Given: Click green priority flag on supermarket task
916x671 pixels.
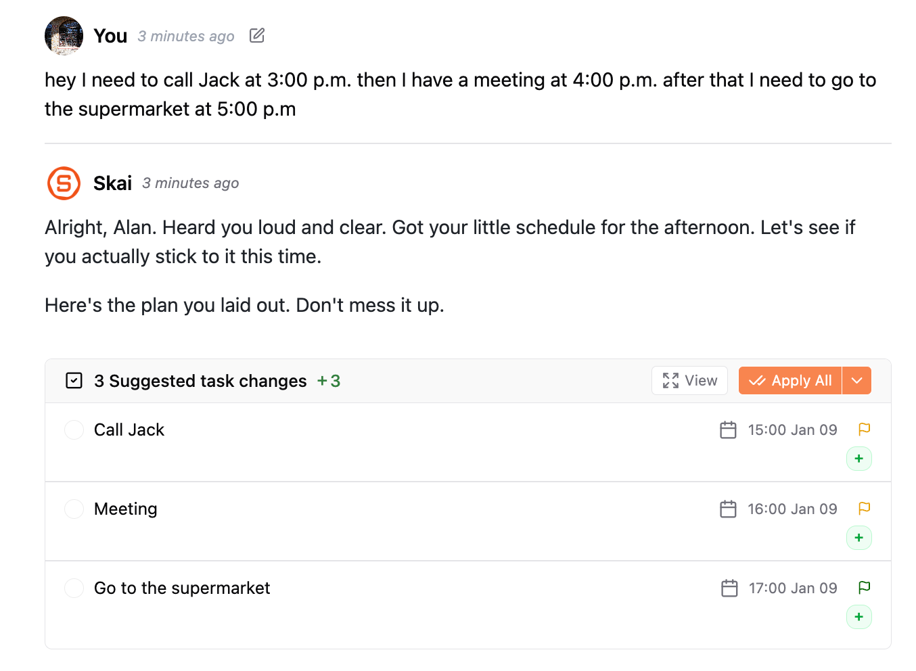Looking at the screenshot, I should tap(864, 587).
